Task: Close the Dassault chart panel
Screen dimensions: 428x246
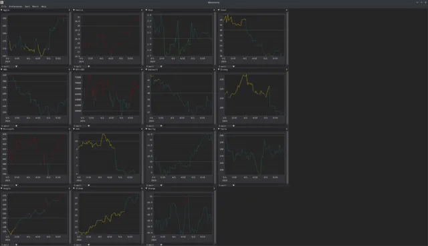Action: click(214, 69)
